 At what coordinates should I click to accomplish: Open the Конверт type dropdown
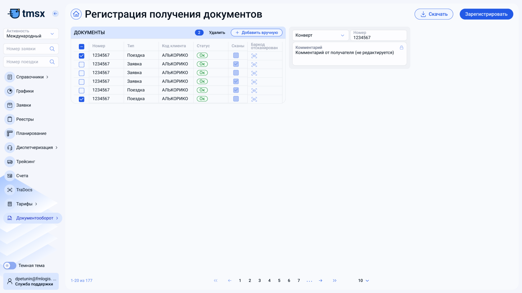pos(320,35)
